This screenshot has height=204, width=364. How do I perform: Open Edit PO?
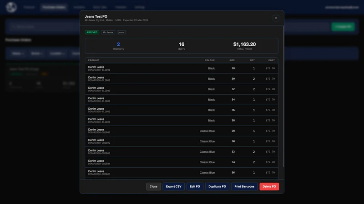(195, 186)
